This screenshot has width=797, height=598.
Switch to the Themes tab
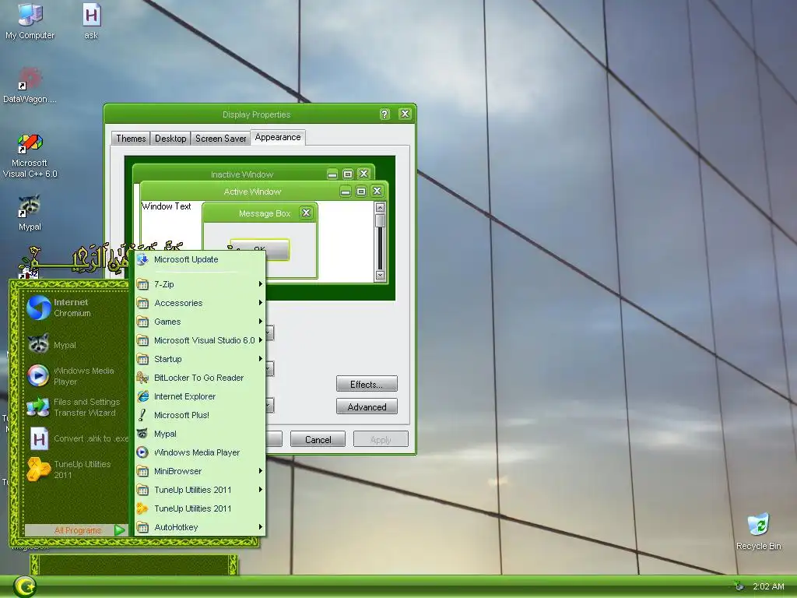(131, 139)
